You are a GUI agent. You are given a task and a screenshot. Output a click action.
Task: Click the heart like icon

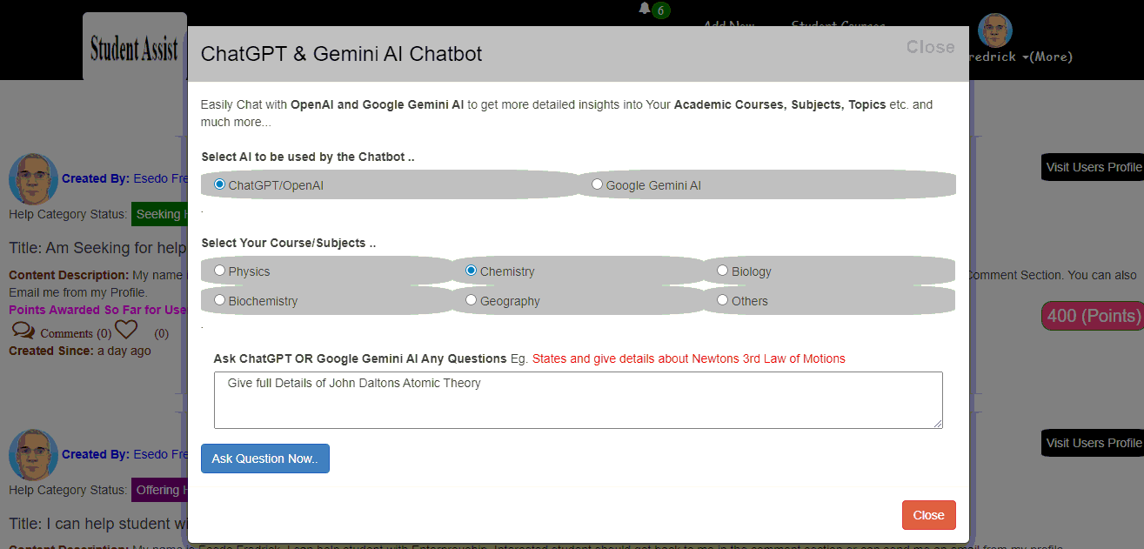click(127, 331)
